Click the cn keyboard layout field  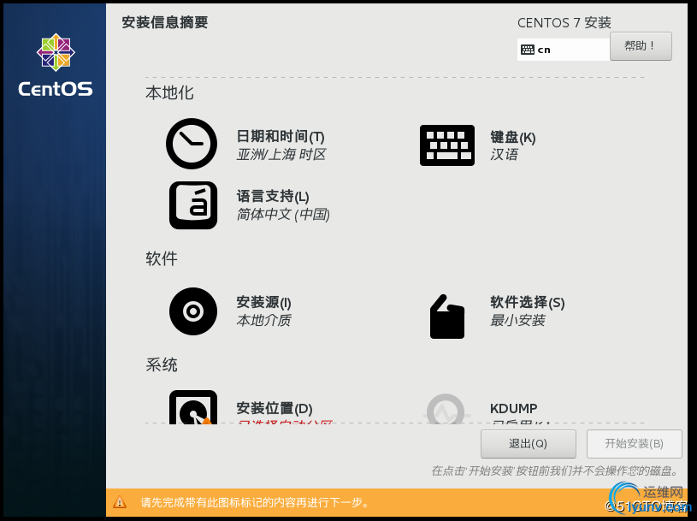coord(564,50)
